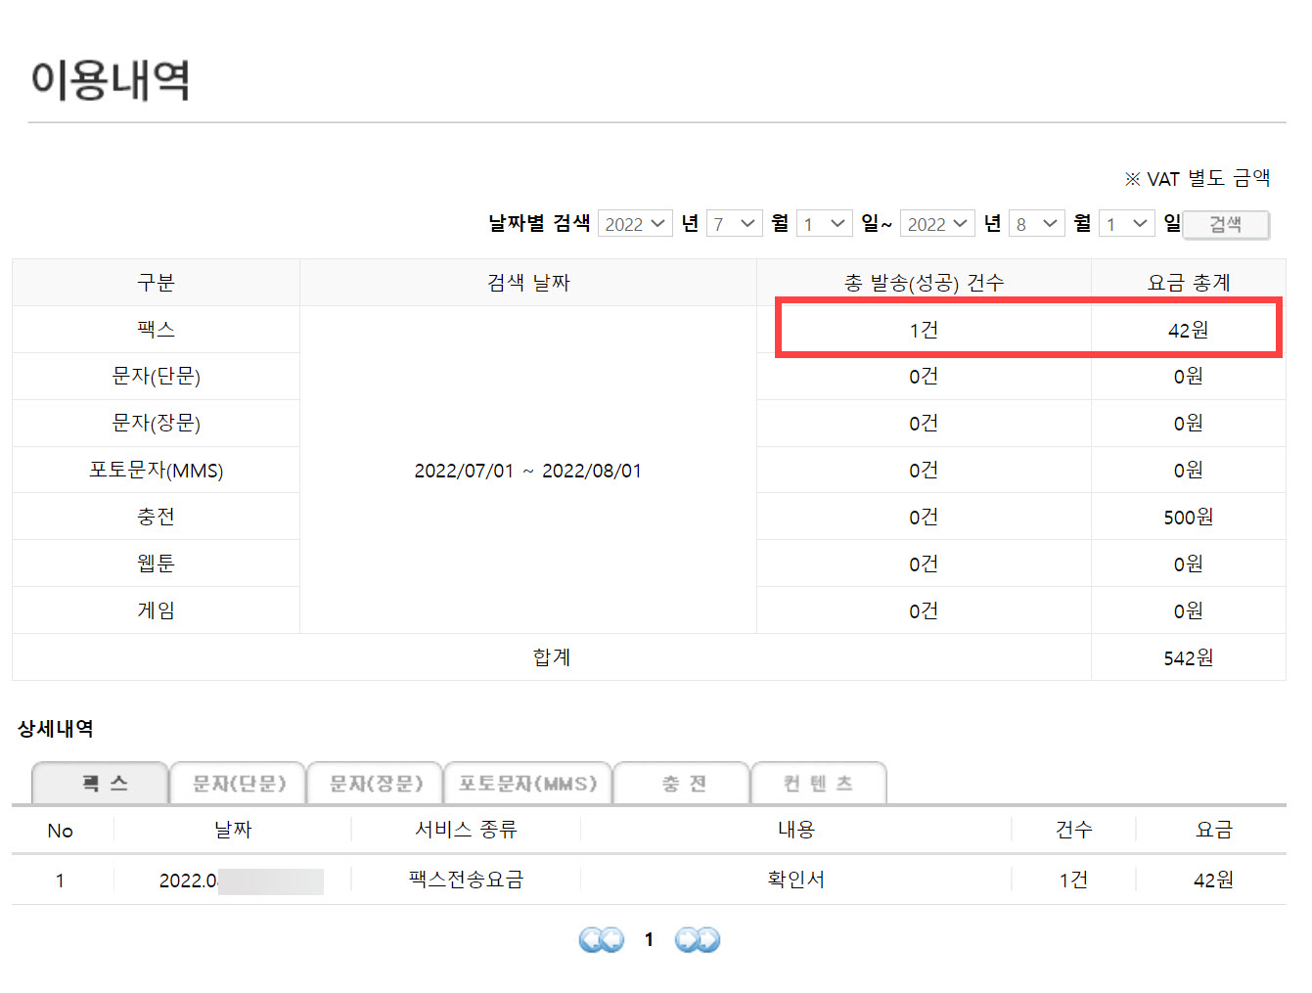1312x993 pixels.
Task: Click the 팩스전송요금 service type entry
Action: point(464,880)
